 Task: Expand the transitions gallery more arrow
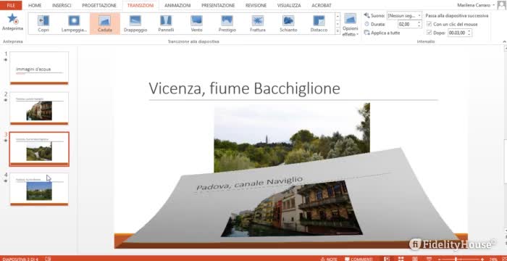coord(338,31)
